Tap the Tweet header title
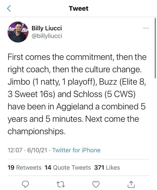Viewport: 157px width, 190px height. [x=78, y=9]
